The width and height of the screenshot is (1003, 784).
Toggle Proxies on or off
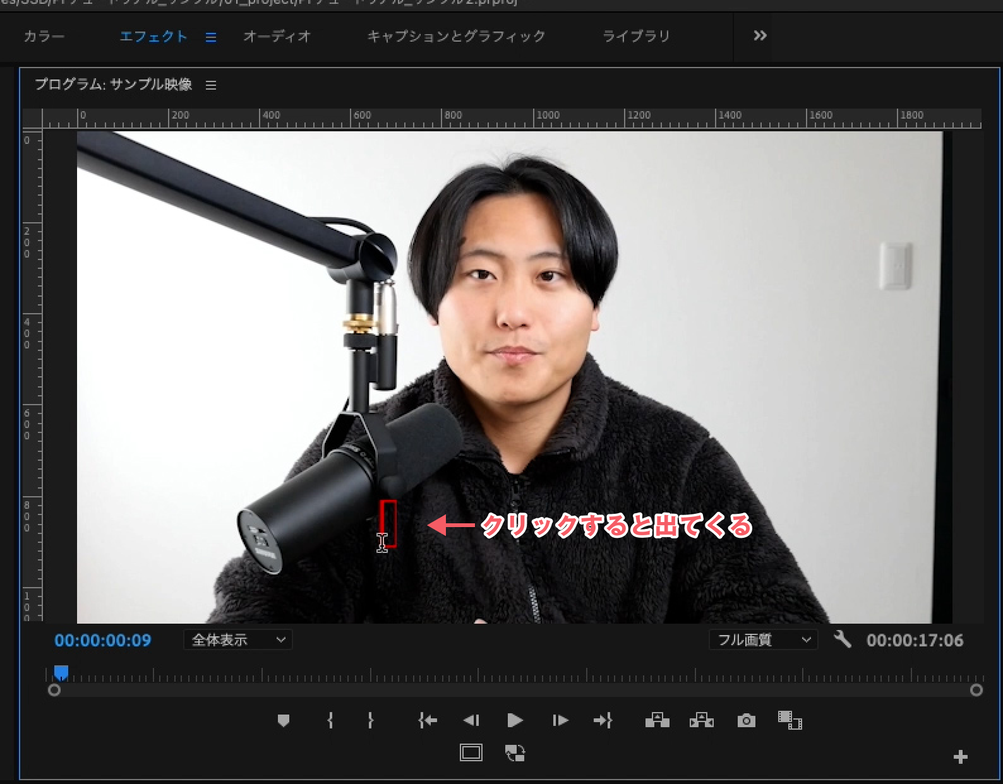(515, 752)
